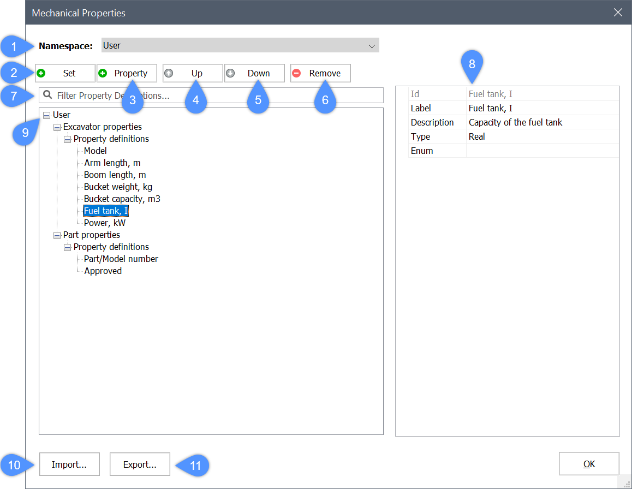
Task: Collapse the Part properties node
Action: 57,235
